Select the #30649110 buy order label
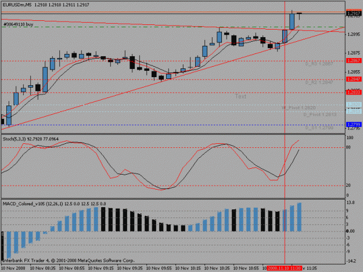 pos(19,24)
